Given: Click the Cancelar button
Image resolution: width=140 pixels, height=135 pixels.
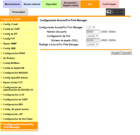Looking at the screenshot, I should [126, 53].
